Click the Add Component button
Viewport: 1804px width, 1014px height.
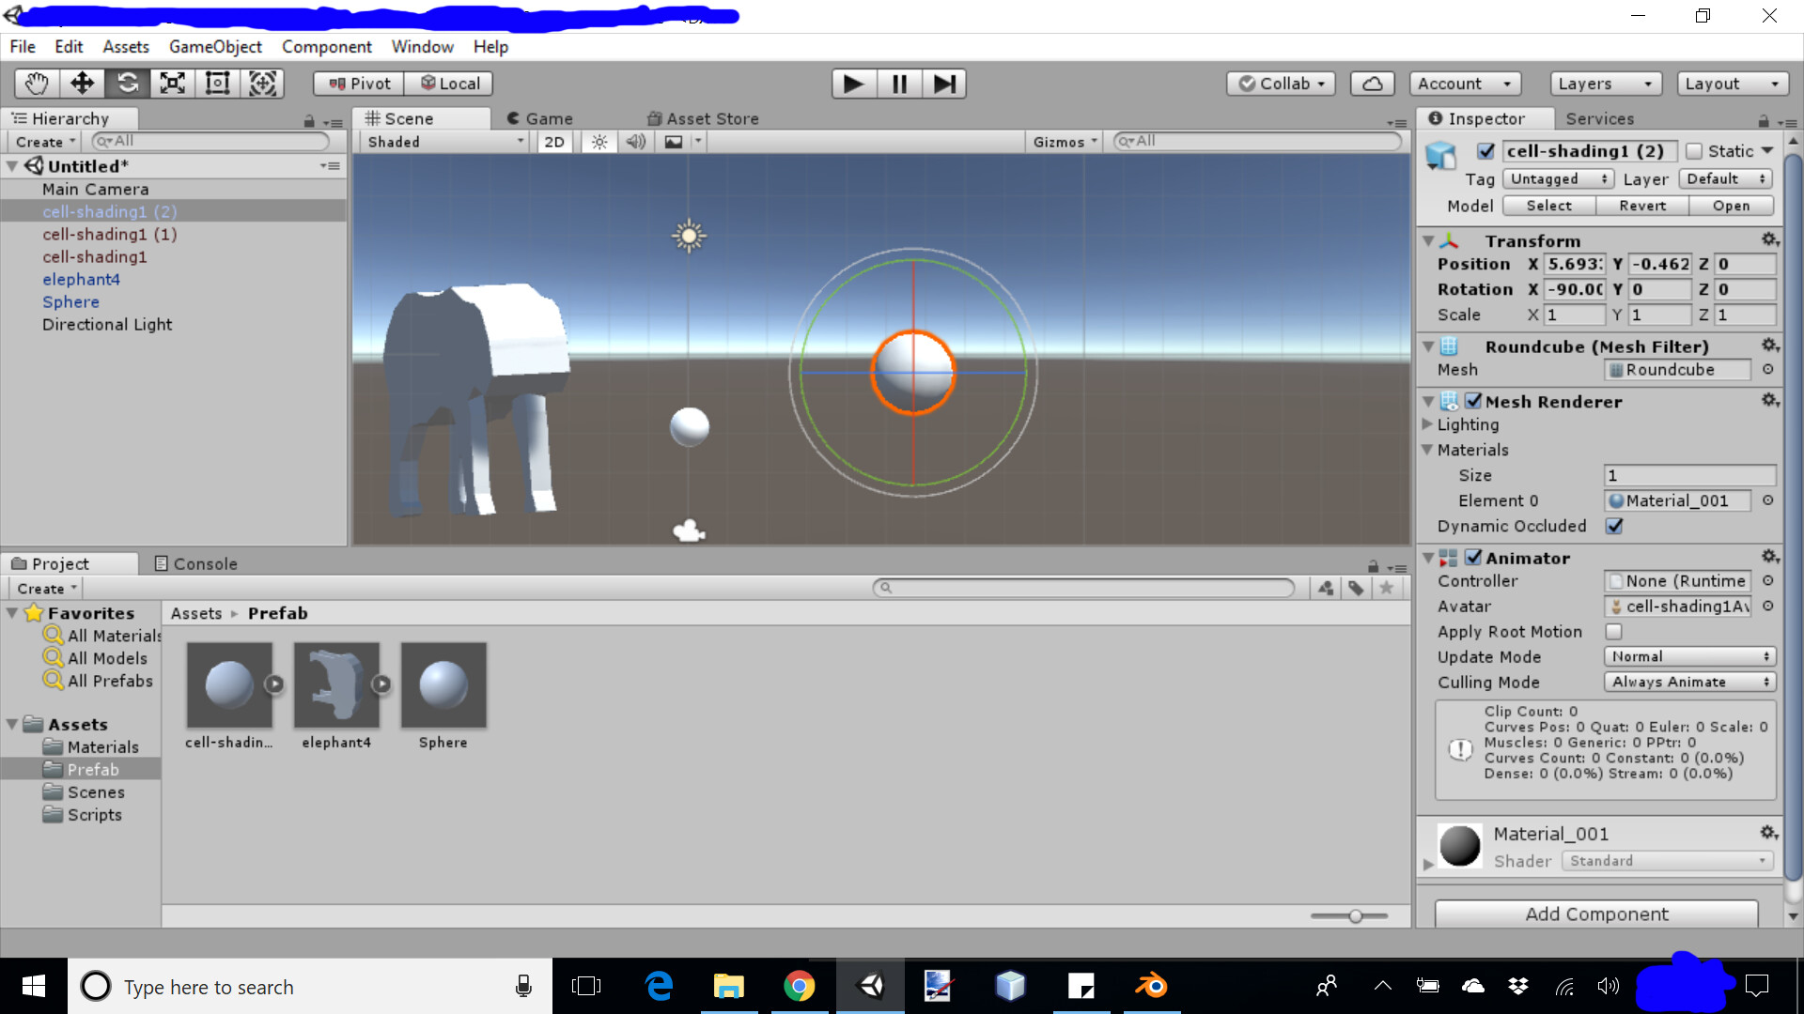pos(1597,914)
